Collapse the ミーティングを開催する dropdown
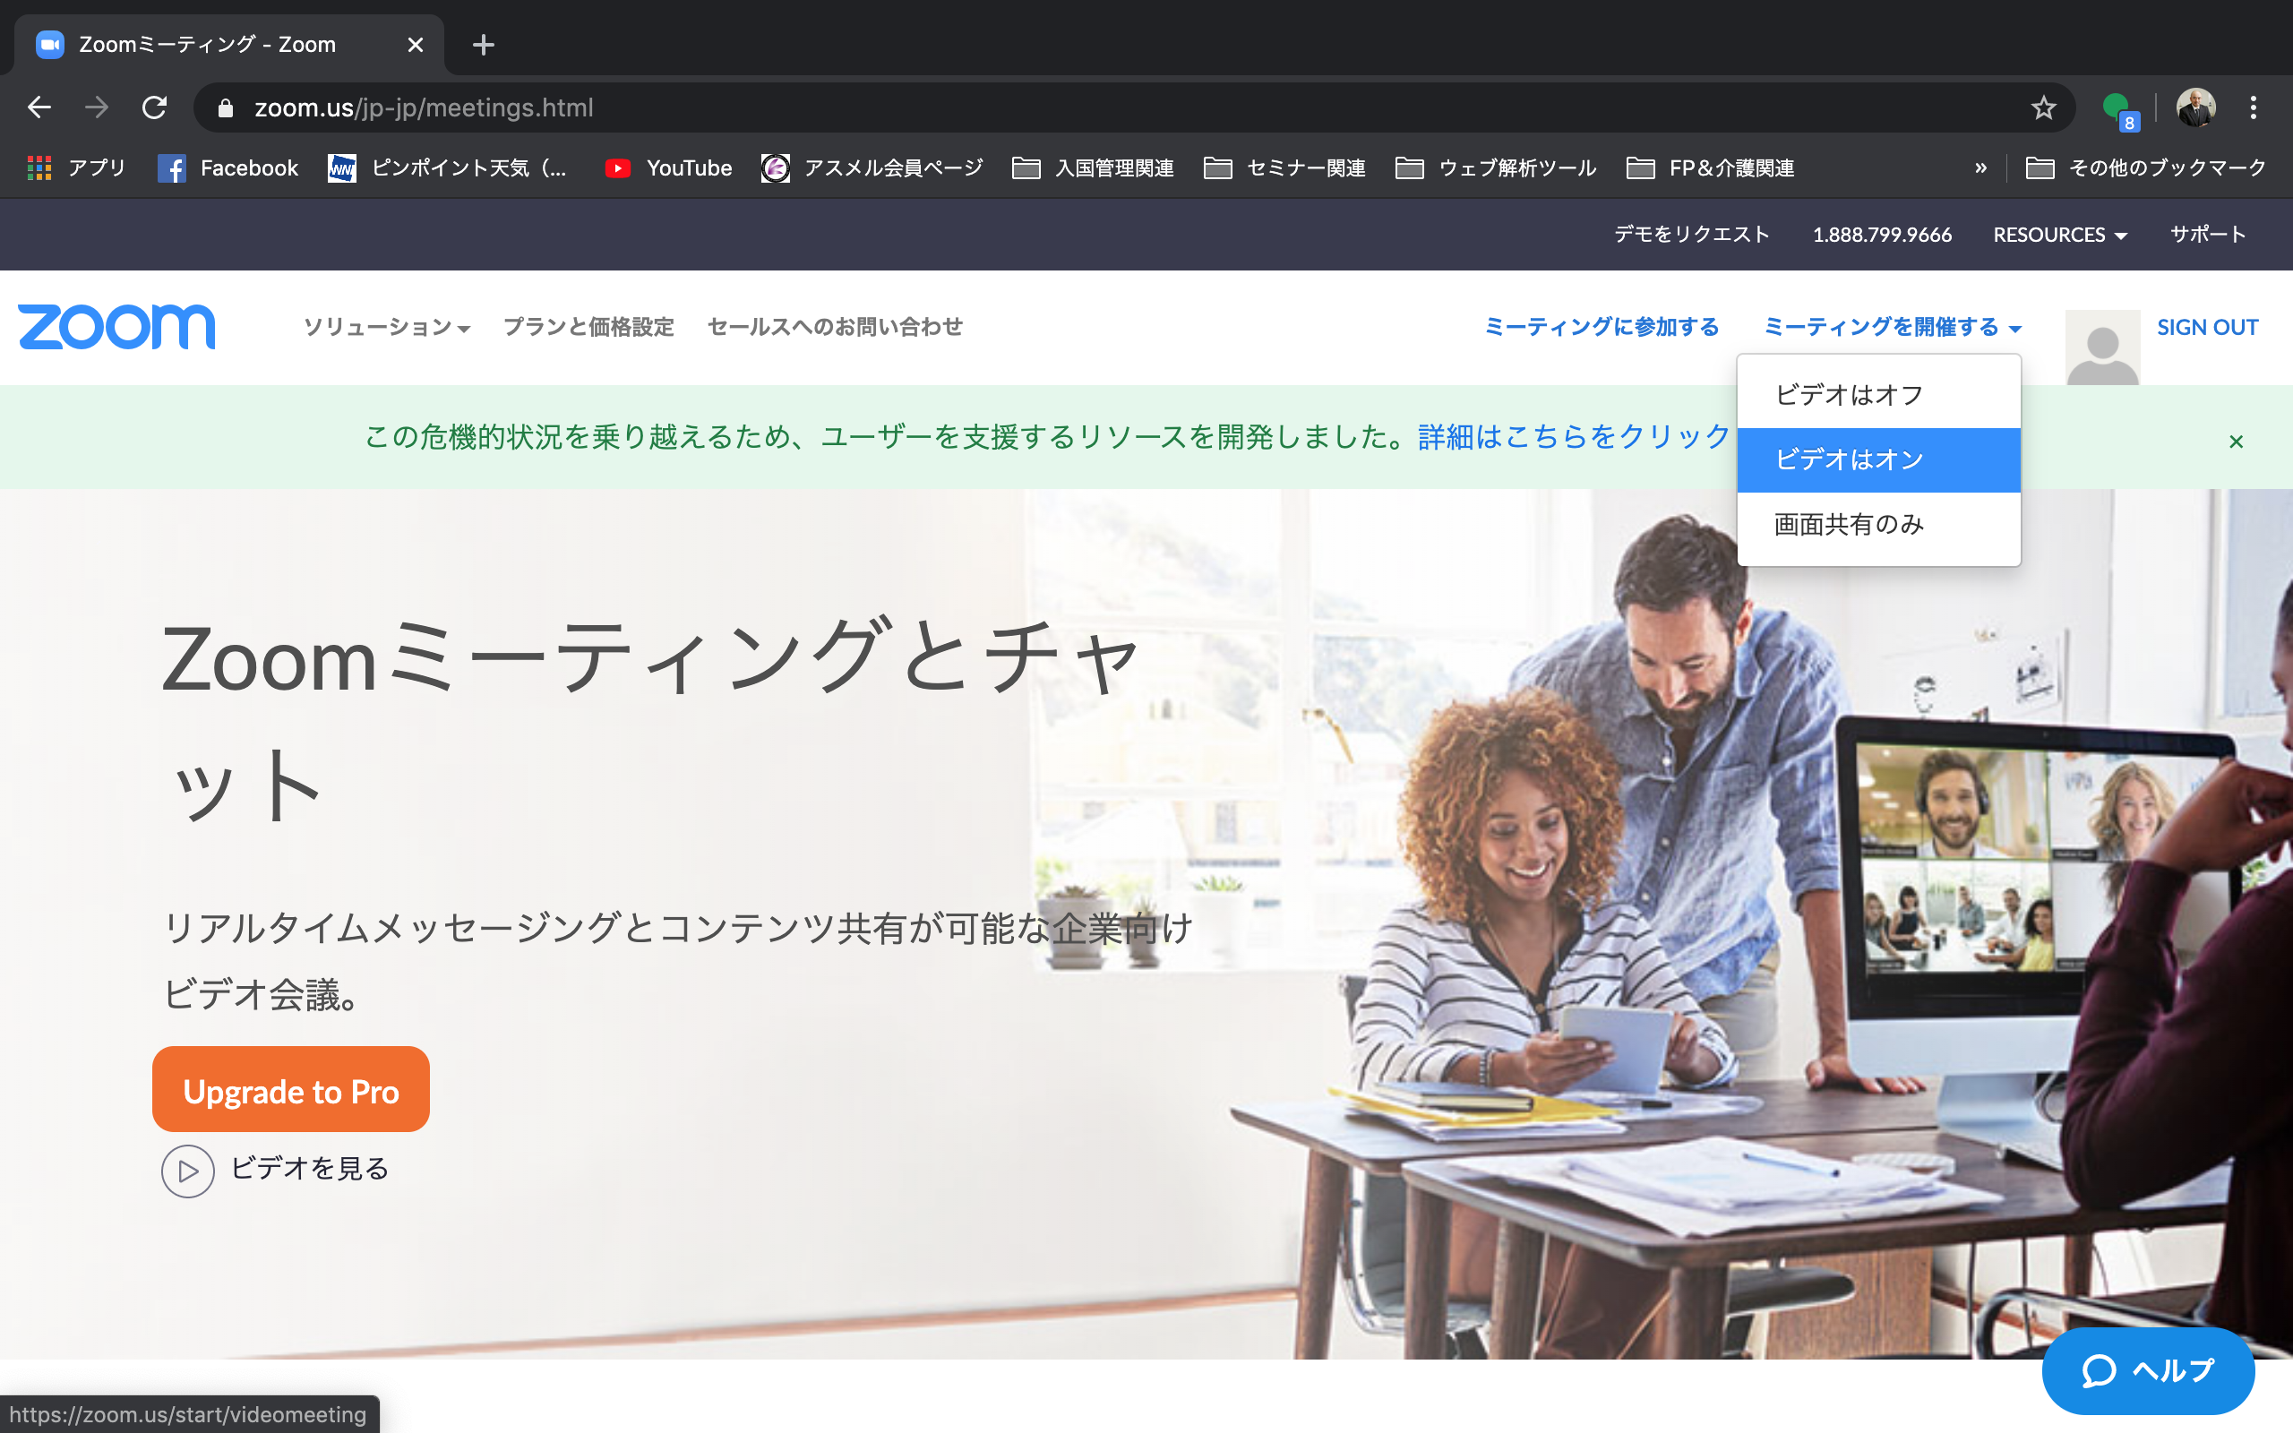 pos(1894,327)
